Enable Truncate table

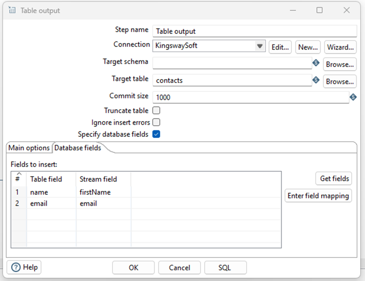point(156,110)
